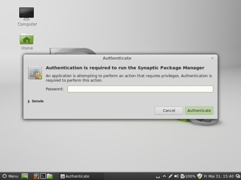This screenshot has width=241, height=180.
Task: Click the window list icon at panel end
Action: coord(238,176)
